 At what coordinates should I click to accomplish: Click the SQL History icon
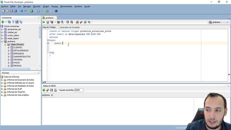85,22
